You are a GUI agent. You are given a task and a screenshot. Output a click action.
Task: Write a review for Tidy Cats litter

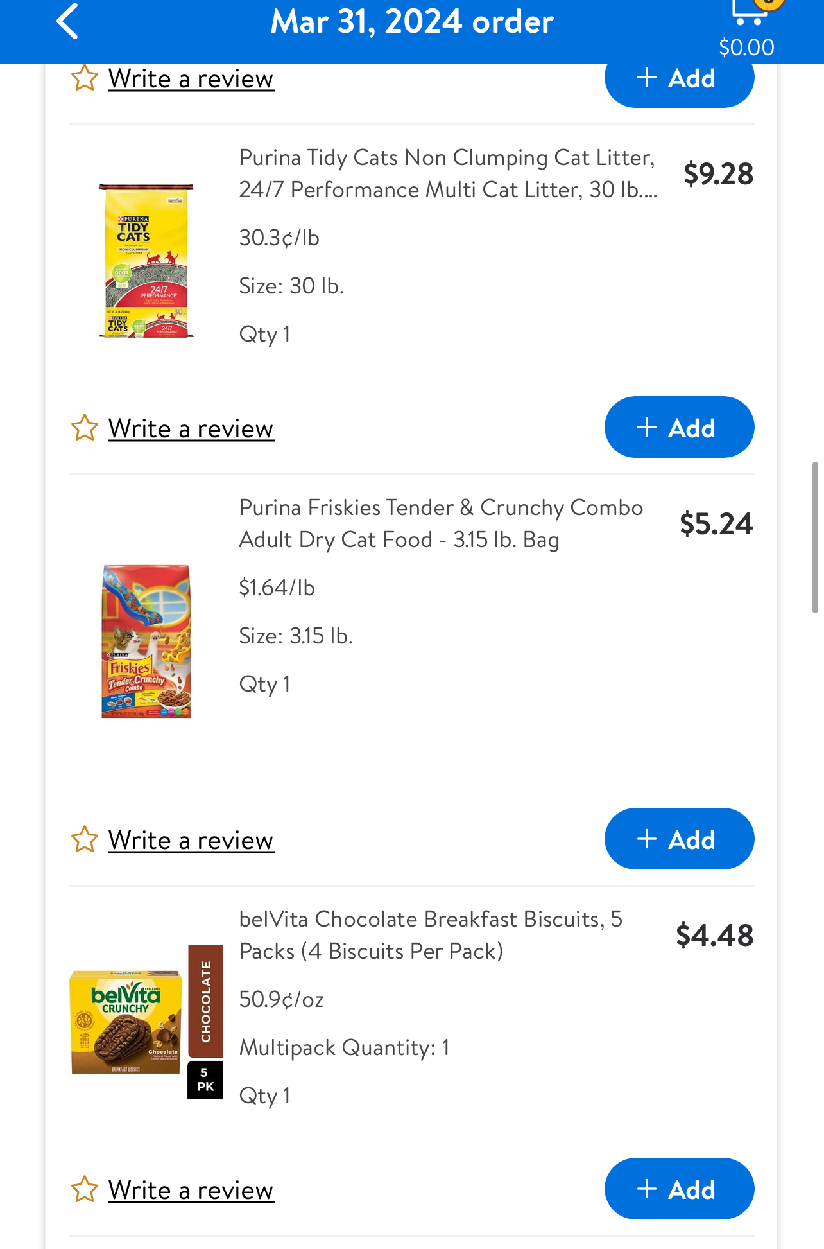[191, 429]
